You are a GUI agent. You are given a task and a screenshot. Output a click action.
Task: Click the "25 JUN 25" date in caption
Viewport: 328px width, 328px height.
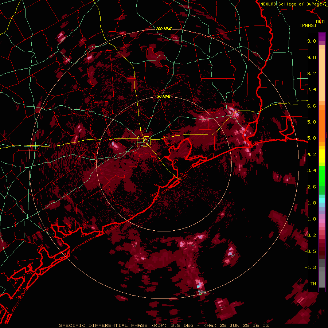click(x=234, y=325)
